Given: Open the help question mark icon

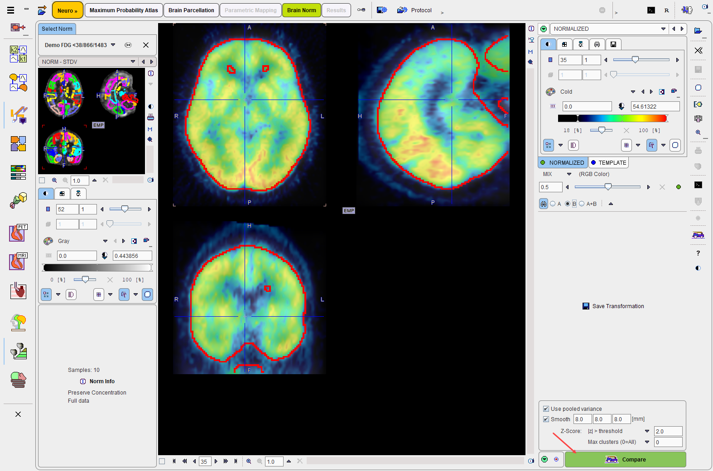Looking at the screenshot, I should 698,253.
